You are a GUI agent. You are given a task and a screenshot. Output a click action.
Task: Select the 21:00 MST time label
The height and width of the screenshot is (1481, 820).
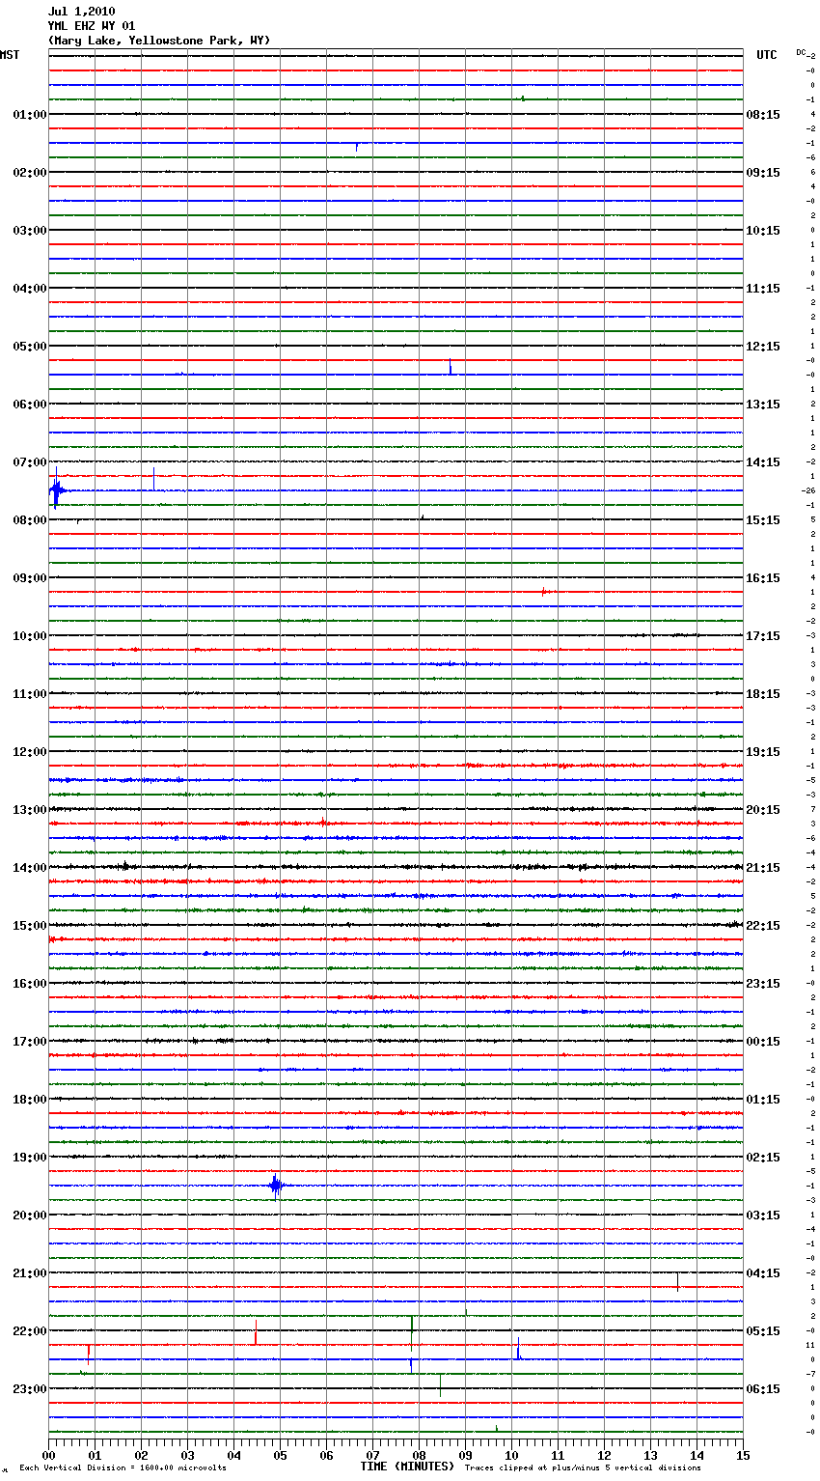click(x=30, y=1272)
